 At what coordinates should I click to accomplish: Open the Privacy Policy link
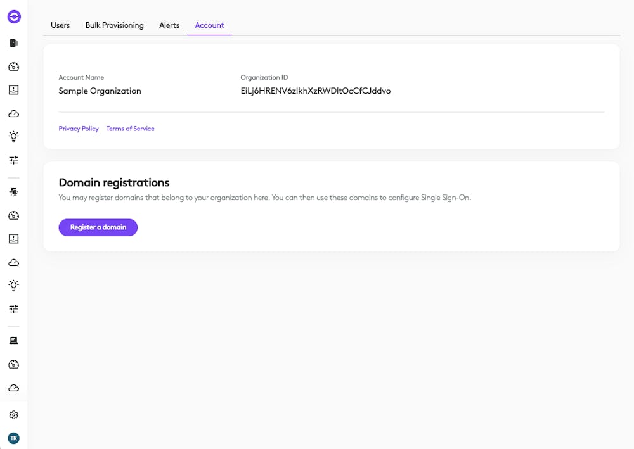[78, 129]
